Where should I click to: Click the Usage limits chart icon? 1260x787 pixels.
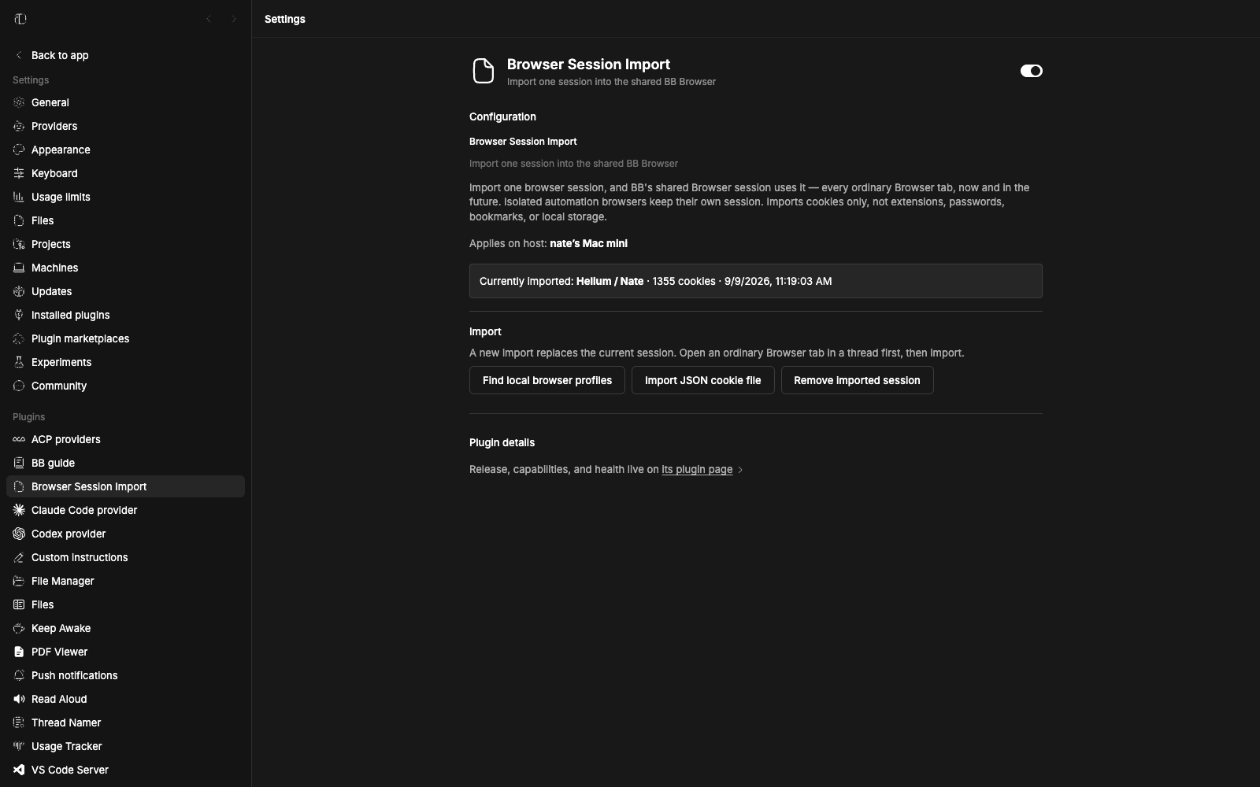point(19,197)
